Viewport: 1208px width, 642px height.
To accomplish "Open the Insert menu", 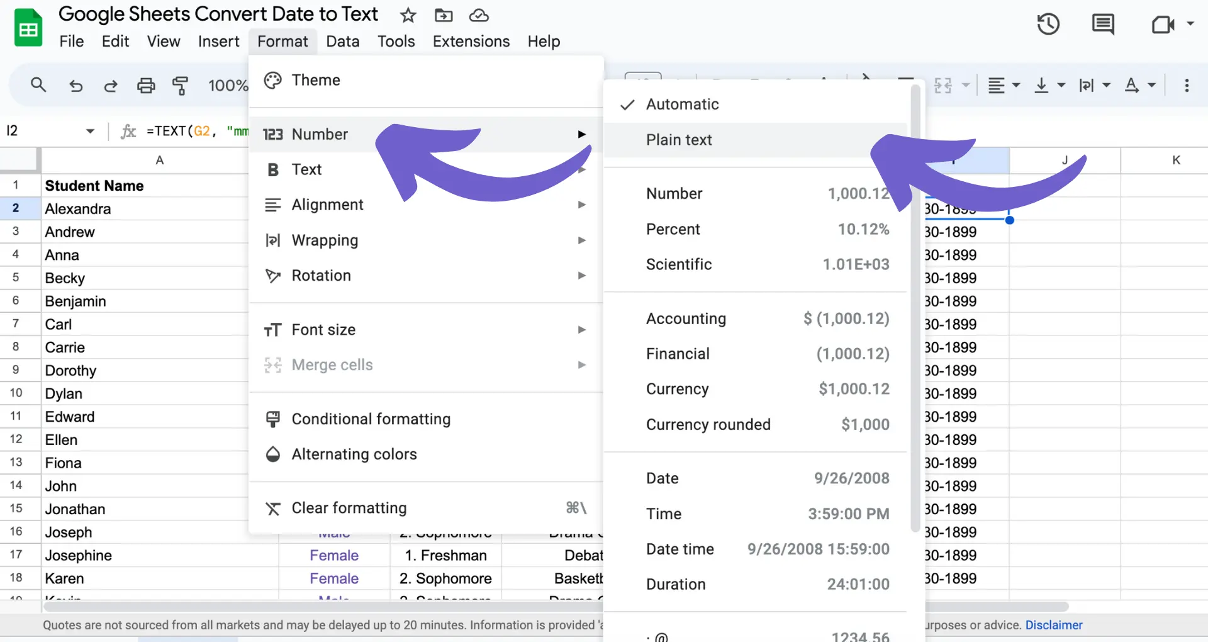I will coord(218,42).
